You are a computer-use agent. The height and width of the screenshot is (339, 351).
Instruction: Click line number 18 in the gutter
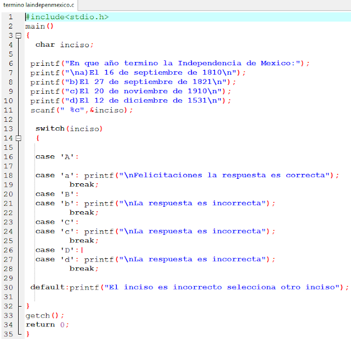pyautogui.click(x=8, y=176)
